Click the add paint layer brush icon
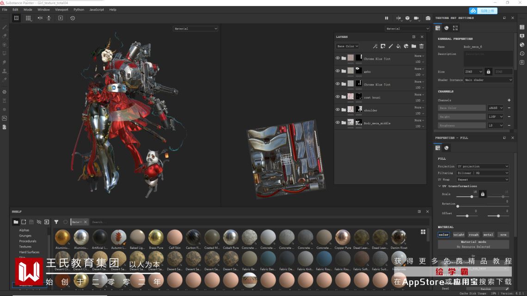The width and height of the screenshot is (527, 296). tap(391, 46)
